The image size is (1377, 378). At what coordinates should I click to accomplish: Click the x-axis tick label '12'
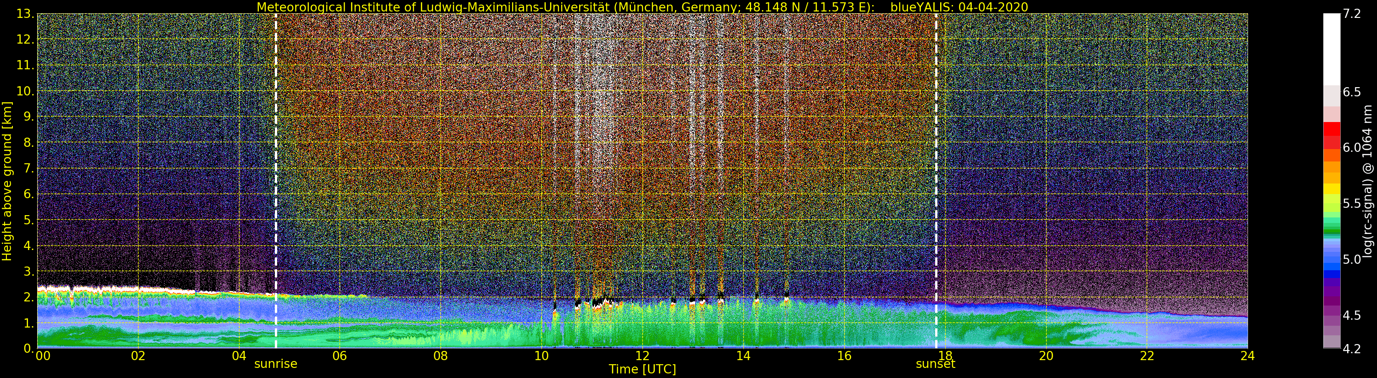642,356
